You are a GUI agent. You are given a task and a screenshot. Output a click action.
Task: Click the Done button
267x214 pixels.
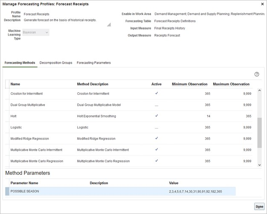pos(259,206)
